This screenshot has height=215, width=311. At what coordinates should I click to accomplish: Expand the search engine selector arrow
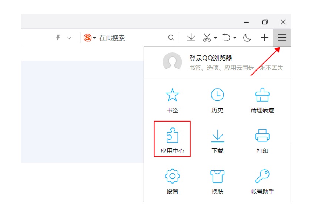tap(94, 38)
